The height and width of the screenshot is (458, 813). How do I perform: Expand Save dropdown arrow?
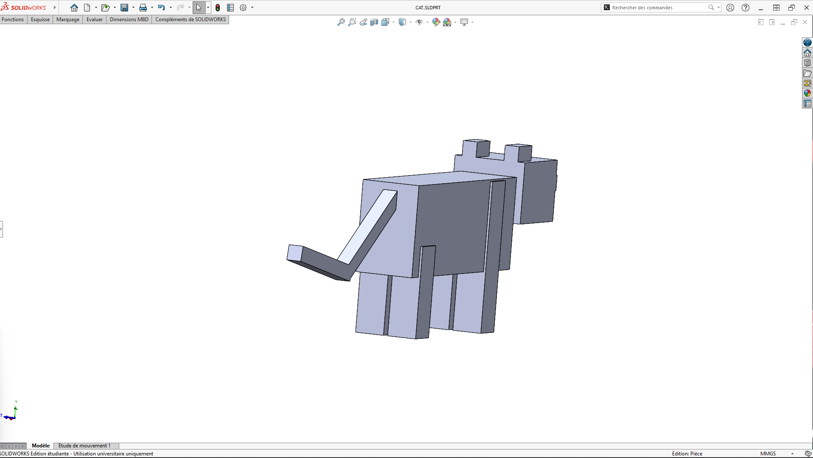(x=133, y=8)
